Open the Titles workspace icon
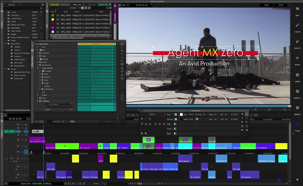This screenshot has height=186, width=303. click(297, 125)
